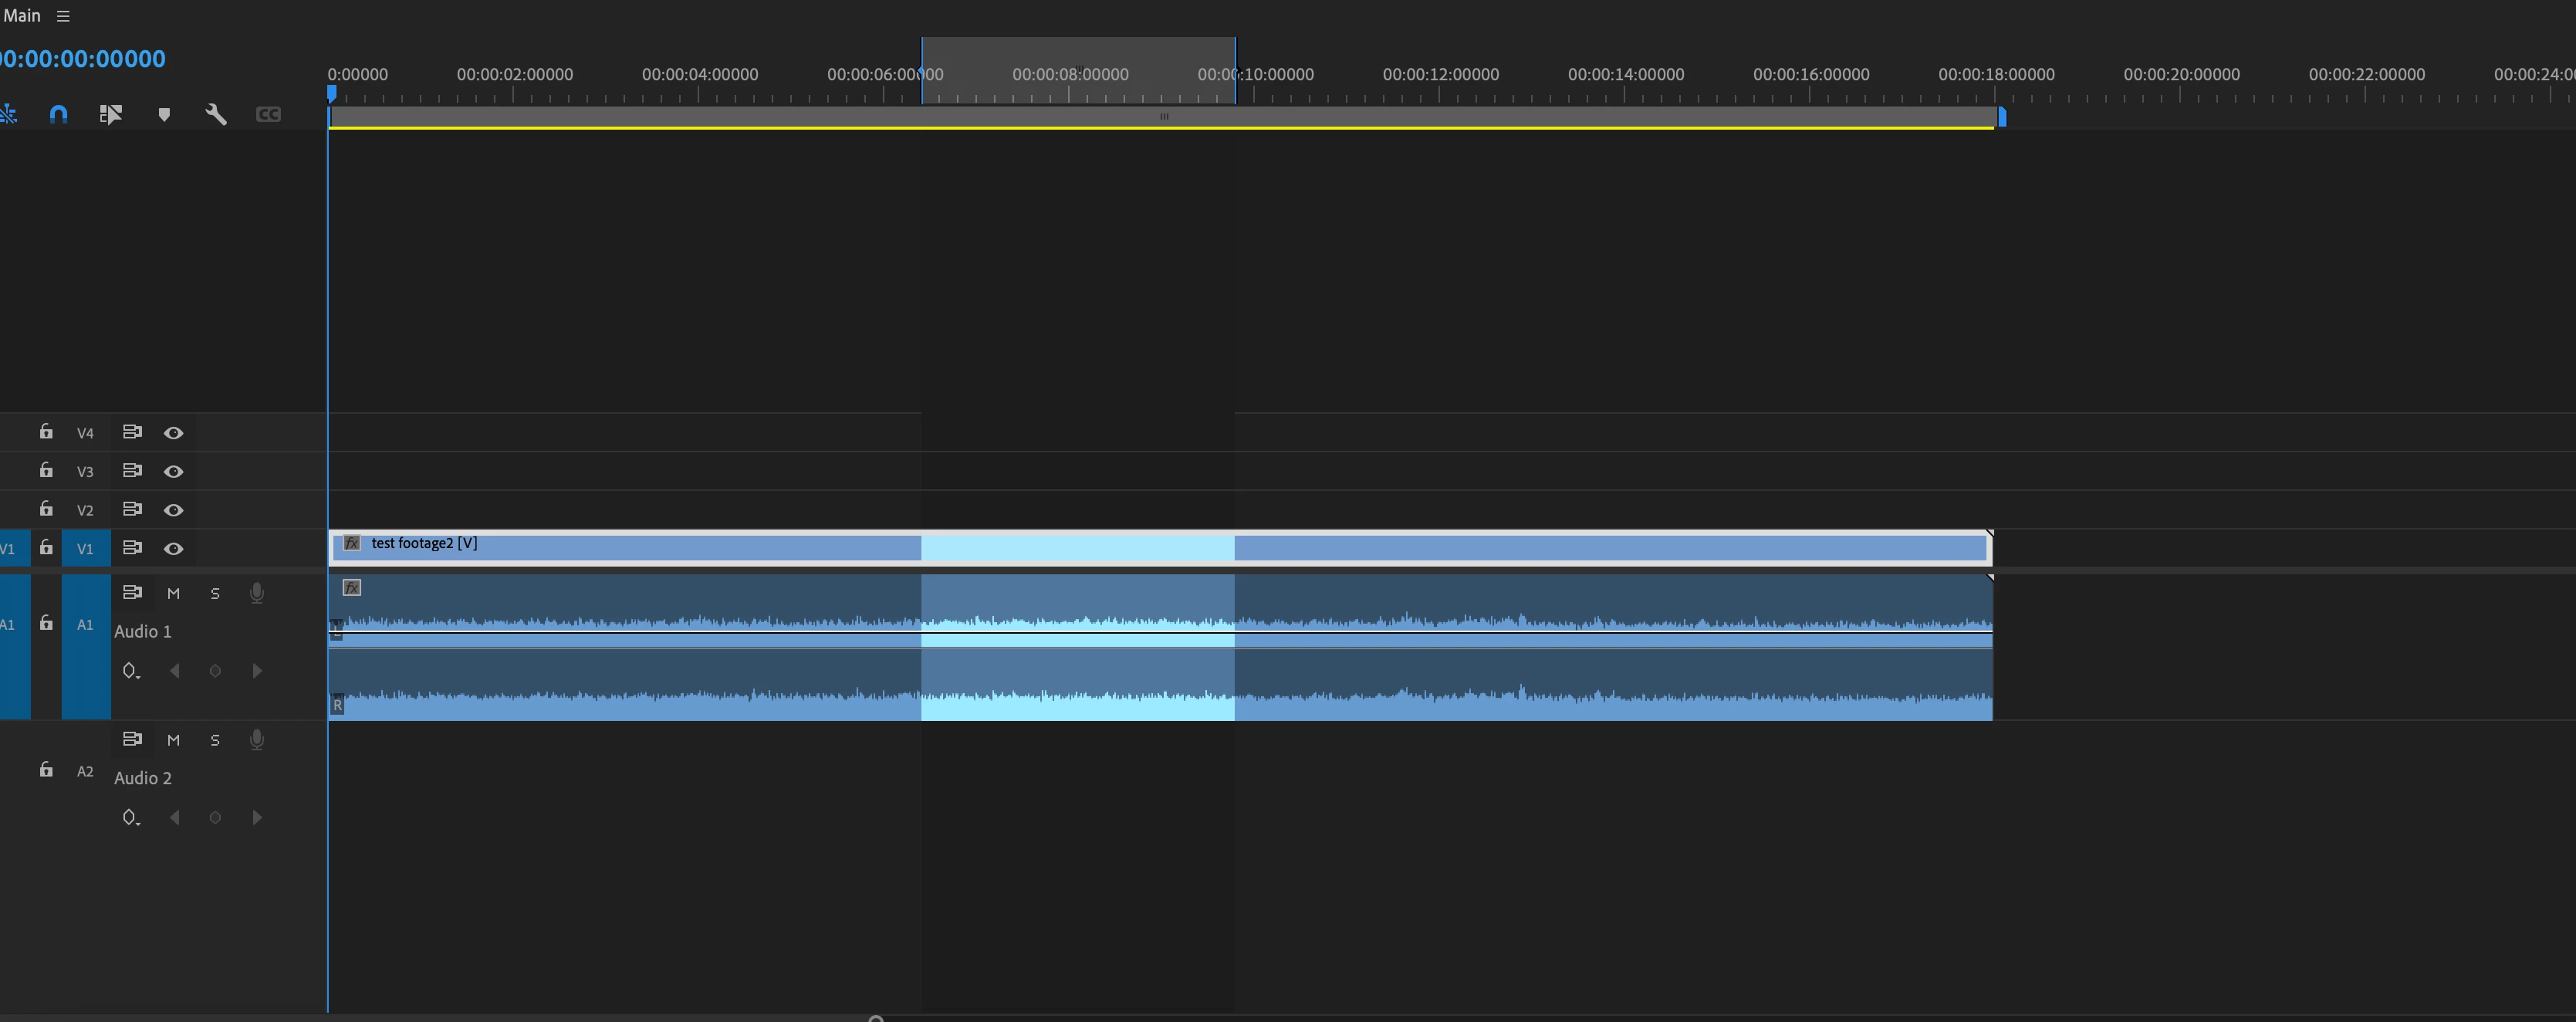Screen dimensions: 2576x1022
Task: Open Audio 2 show keyframes dropdown
Action: click(x=131, y=818)
